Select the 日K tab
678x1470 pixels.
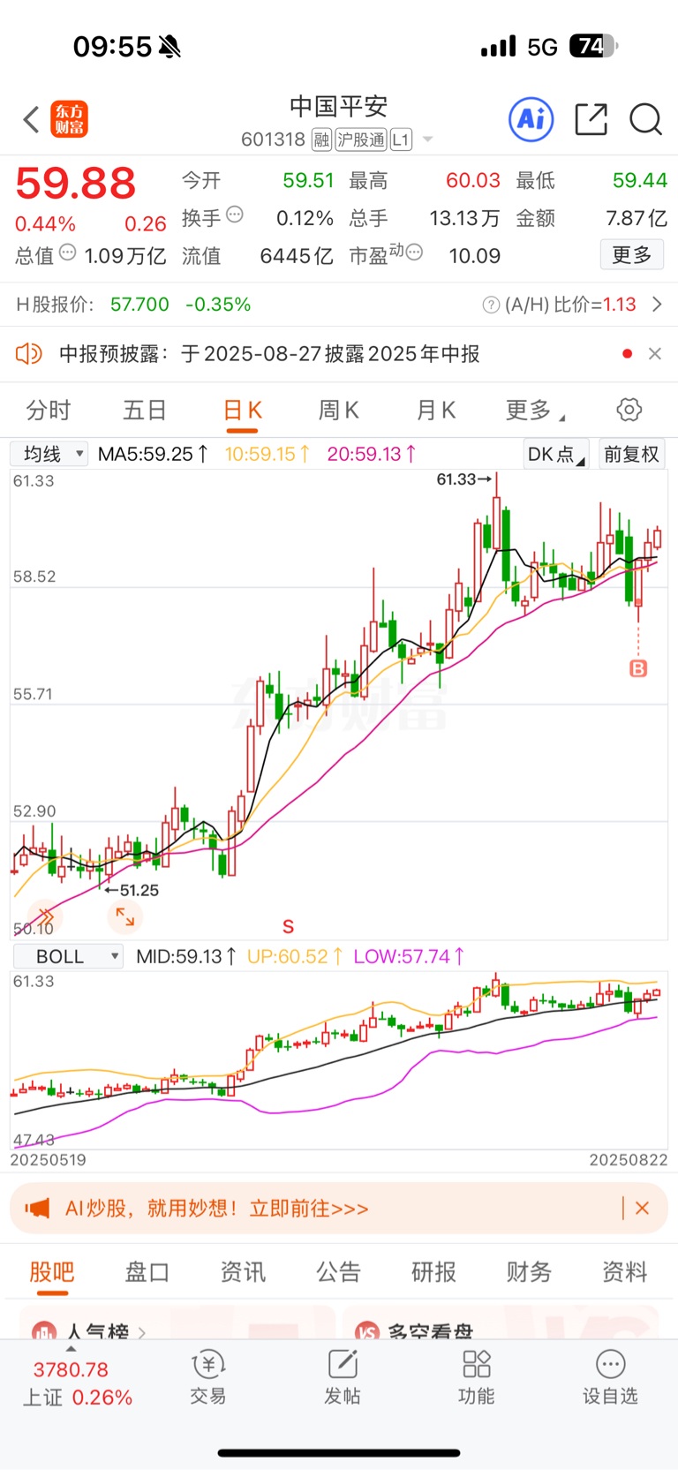click(x=243, y=411)
